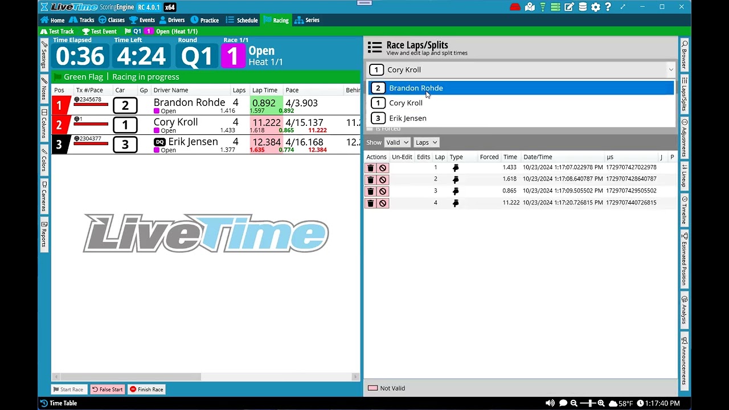This screenshot has width=729, height=410.
Task: Open the Settings side tab
Action: click(x=44, y=55)
